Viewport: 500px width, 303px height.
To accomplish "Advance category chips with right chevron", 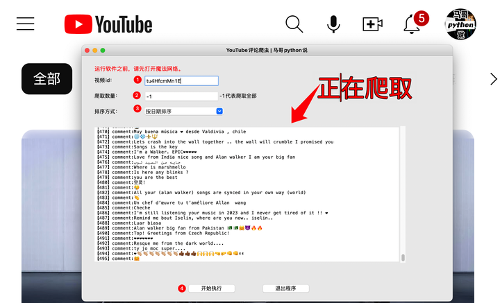I will pyautogui.click(x=493, y=79).
